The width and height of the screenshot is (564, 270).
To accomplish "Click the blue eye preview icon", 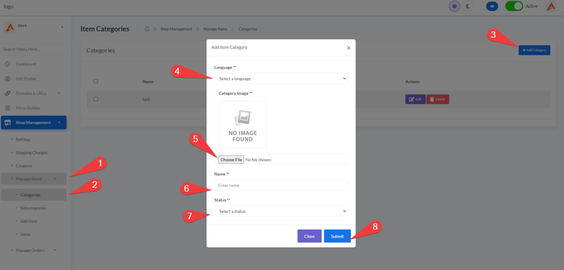I will [492, 6].
